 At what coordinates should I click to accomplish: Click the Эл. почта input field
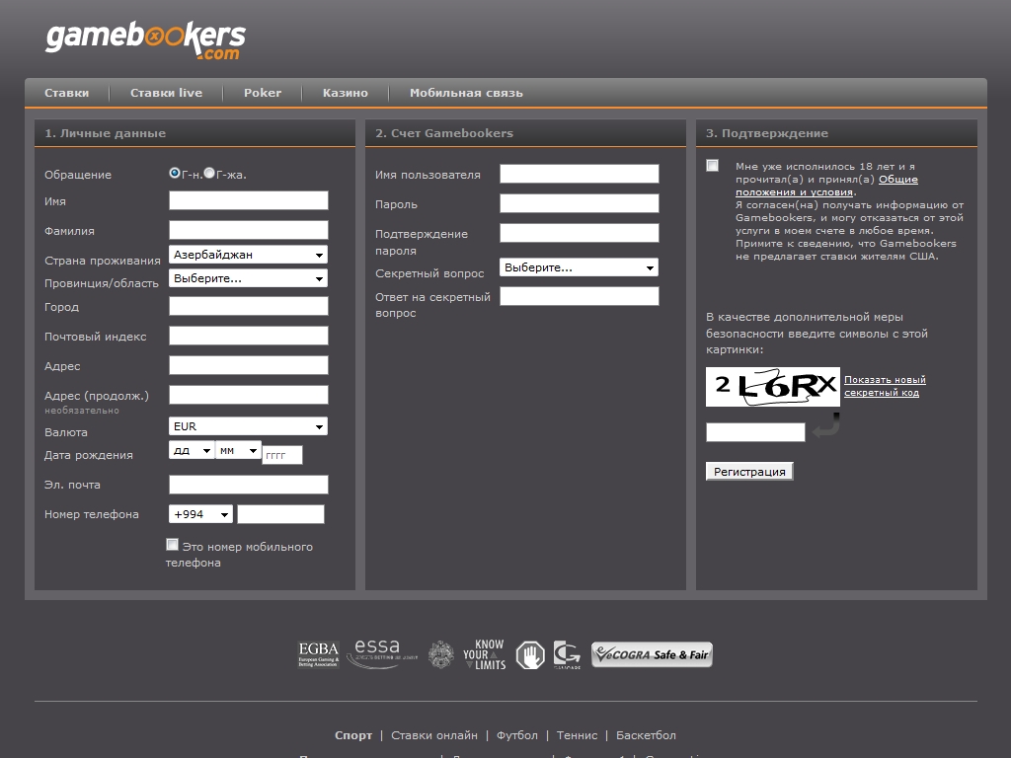(x=248, y=485)
